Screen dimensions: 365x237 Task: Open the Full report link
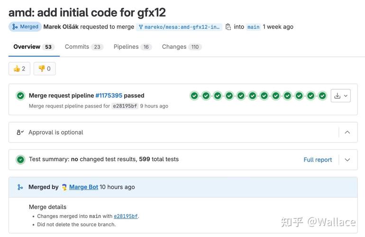pos(318,160)
